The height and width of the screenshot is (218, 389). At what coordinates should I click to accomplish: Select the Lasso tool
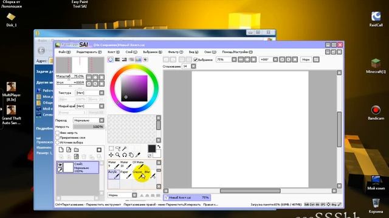tap(118, 148)
